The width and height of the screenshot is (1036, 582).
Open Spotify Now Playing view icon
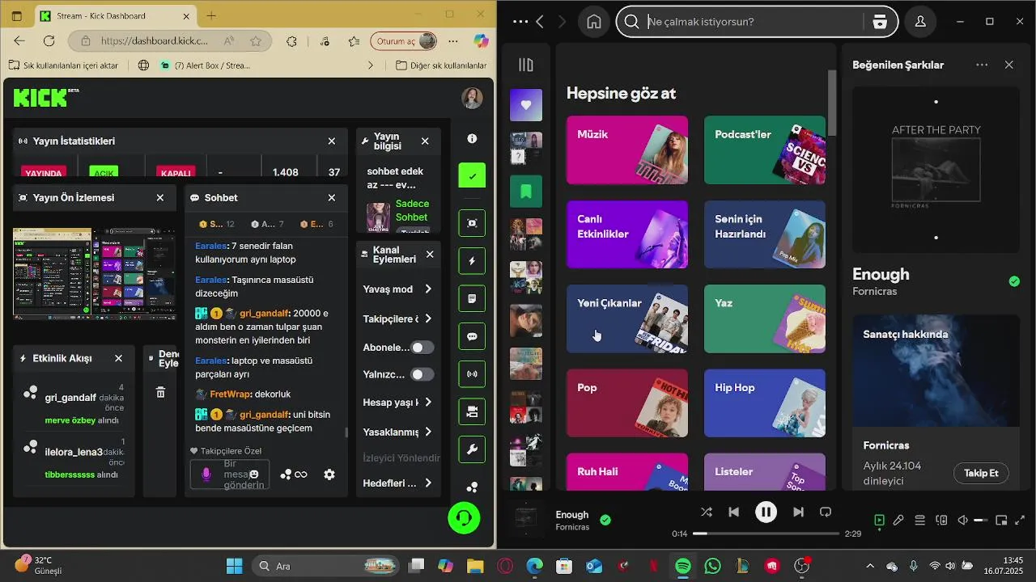pyautogui.click(x=880, y=521)
